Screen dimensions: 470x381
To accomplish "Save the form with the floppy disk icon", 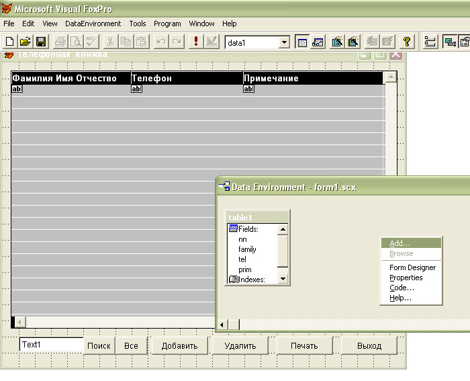I will [x=41, y=42].
